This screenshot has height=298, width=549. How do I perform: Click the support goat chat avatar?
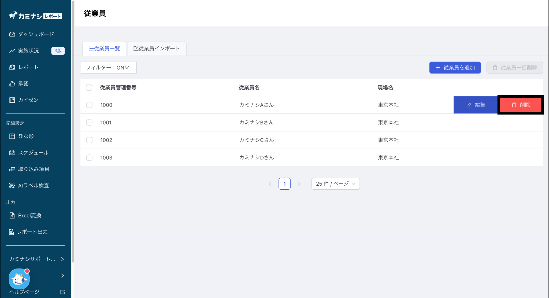click(x=19, y=279)
